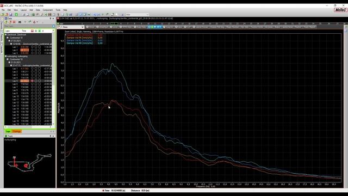Viewport: 348px width, 196px height.
Task: Toggle second overlay box for nurburgring Lap 12
Action: [40, 103]
